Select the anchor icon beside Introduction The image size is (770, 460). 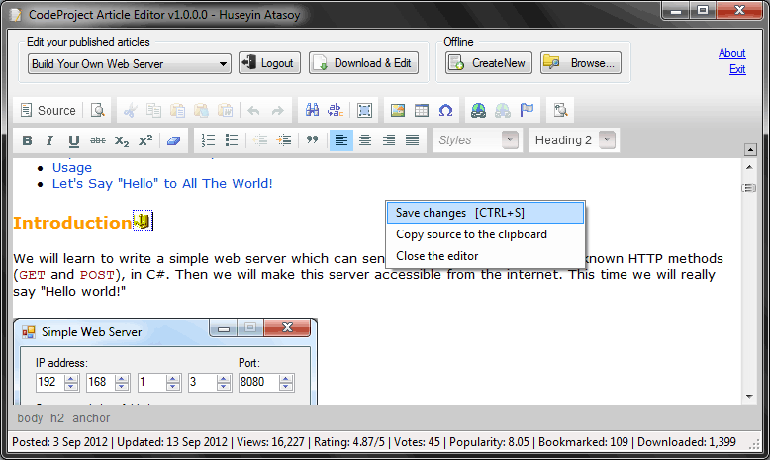pos(143,221)
